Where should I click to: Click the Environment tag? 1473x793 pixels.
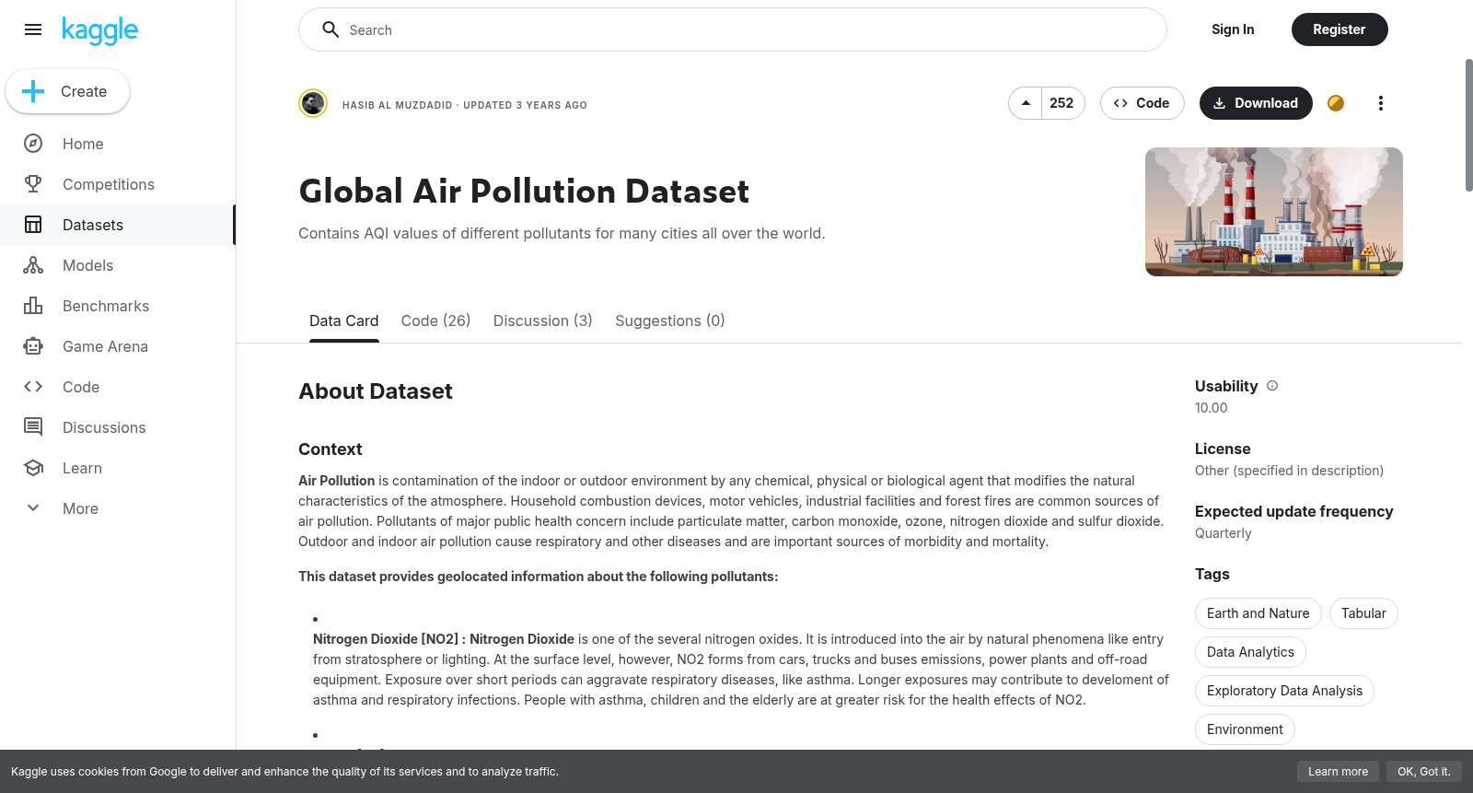click(x=1245, y=729)
